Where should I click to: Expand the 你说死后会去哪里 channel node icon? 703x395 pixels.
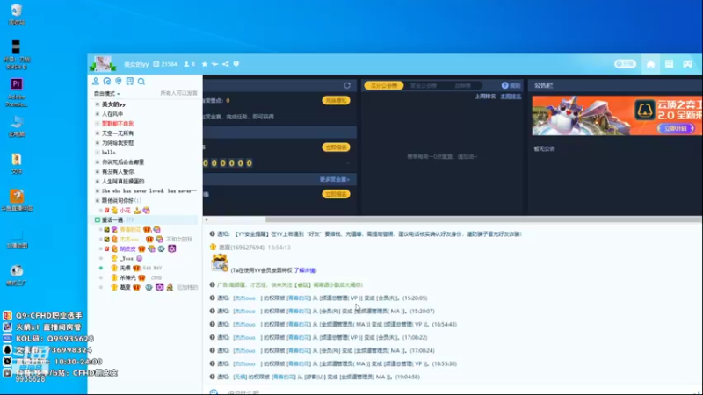[x=98, y=162]
